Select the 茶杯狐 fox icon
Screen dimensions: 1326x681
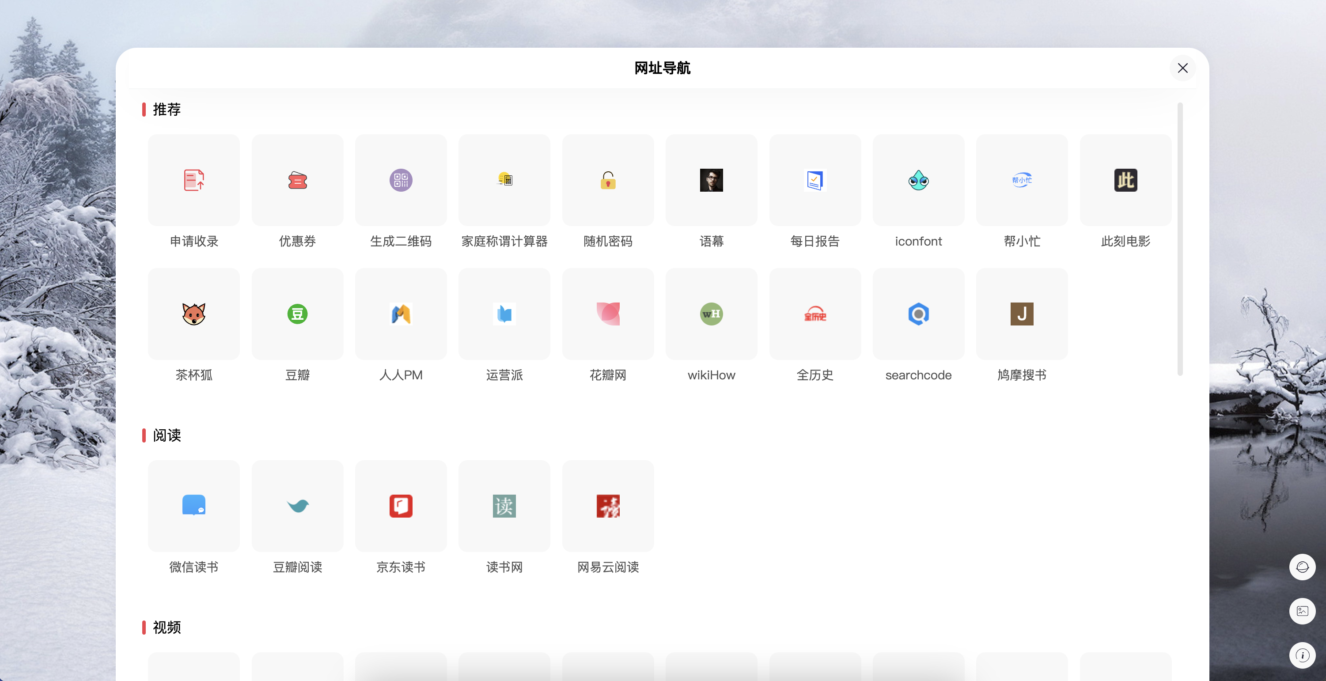pyautogui.click(x=193, y=314)
